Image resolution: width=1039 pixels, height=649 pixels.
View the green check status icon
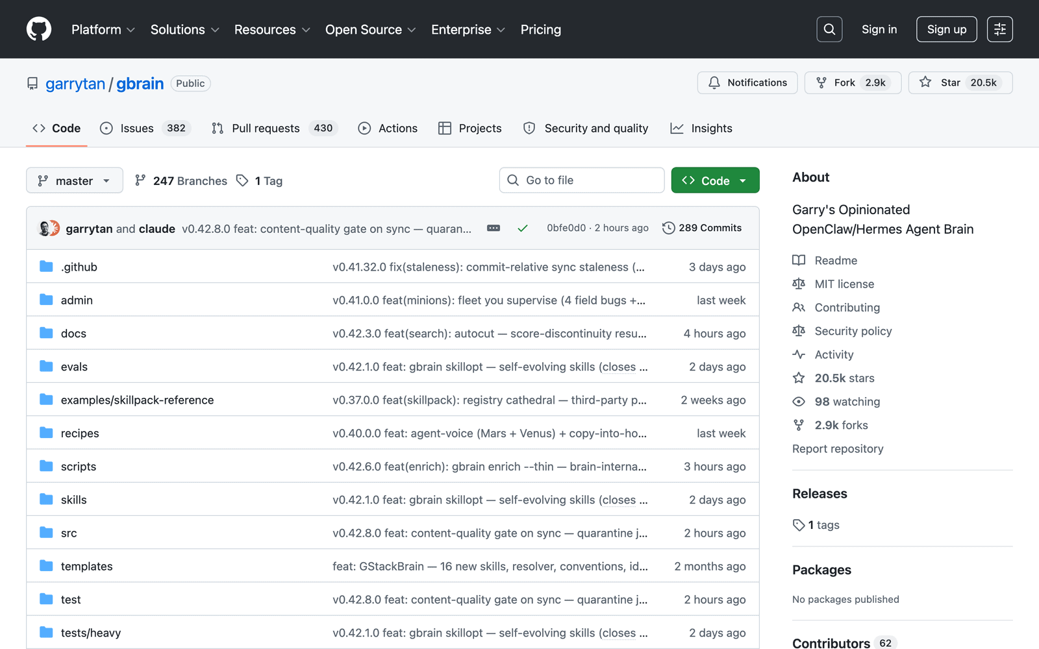[523, 228]
